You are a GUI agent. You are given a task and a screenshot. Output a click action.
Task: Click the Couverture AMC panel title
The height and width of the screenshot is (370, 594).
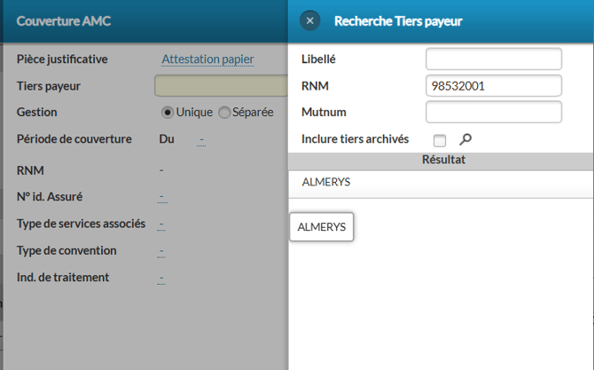coord(64,20)
